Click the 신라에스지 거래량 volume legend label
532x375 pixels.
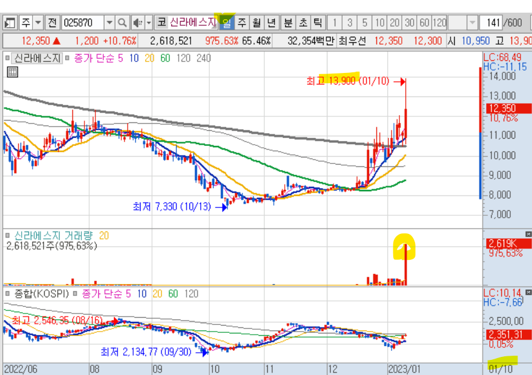(x=53, y=236)
